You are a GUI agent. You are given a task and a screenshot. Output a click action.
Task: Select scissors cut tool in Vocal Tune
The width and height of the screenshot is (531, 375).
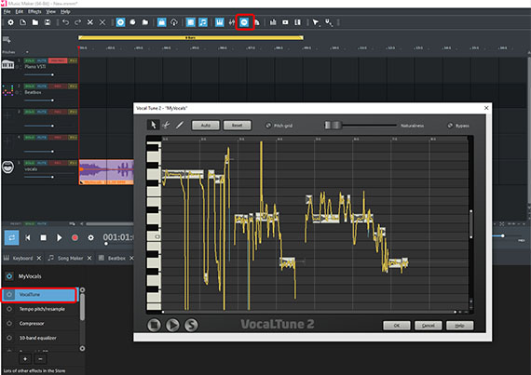[x=166, y=125]
